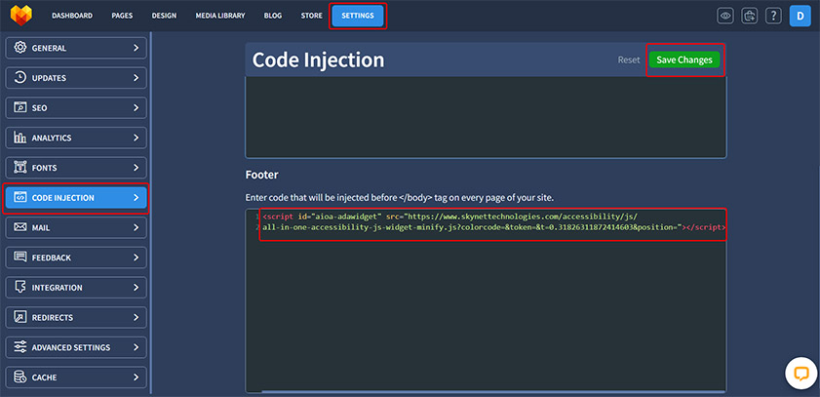Click the "Enter code that will be injected" description
The height and width of the screenshot is (397, 820).
pyautogui.click(x=400, y=198)
